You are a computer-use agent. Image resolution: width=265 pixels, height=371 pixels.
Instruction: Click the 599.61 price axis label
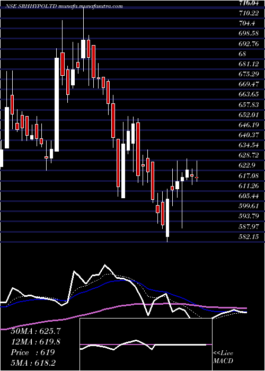(x=249, y=207)
